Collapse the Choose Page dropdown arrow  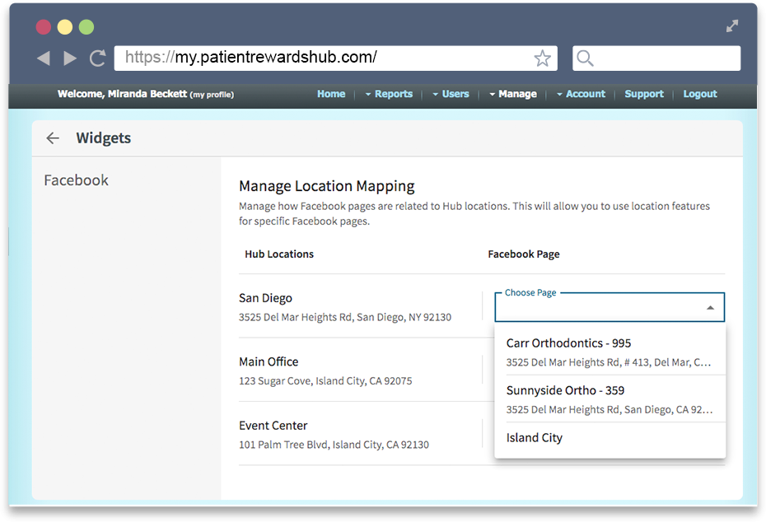710,308
